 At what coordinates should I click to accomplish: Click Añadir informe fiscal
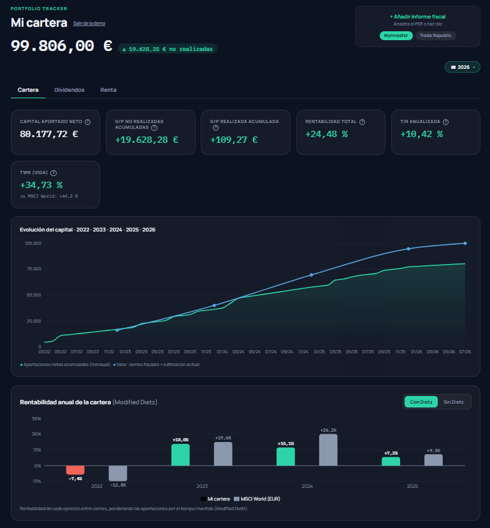[x=417, y=17]
